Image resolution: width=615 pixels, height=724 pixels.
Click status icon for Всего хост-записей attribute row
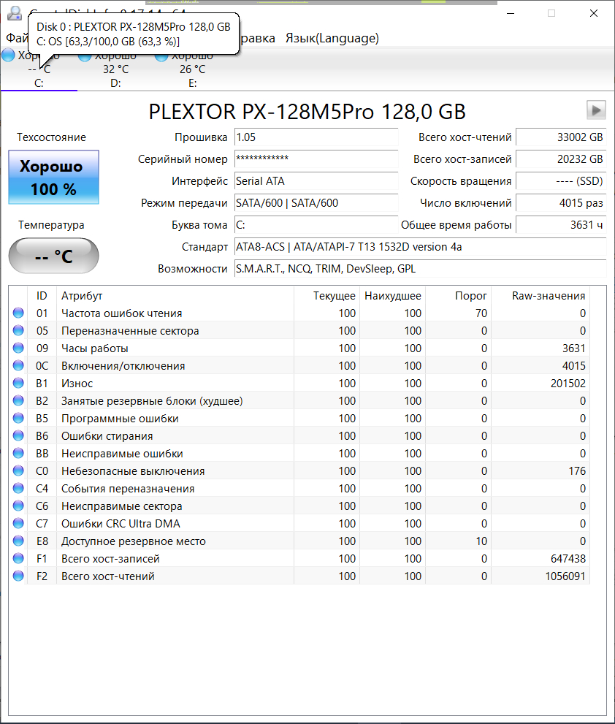click(18, 559)
